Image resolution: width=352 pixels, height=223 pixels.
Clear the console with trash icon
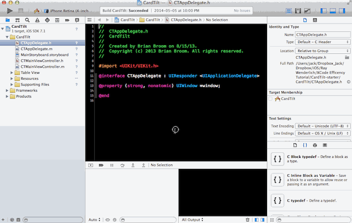247,219
